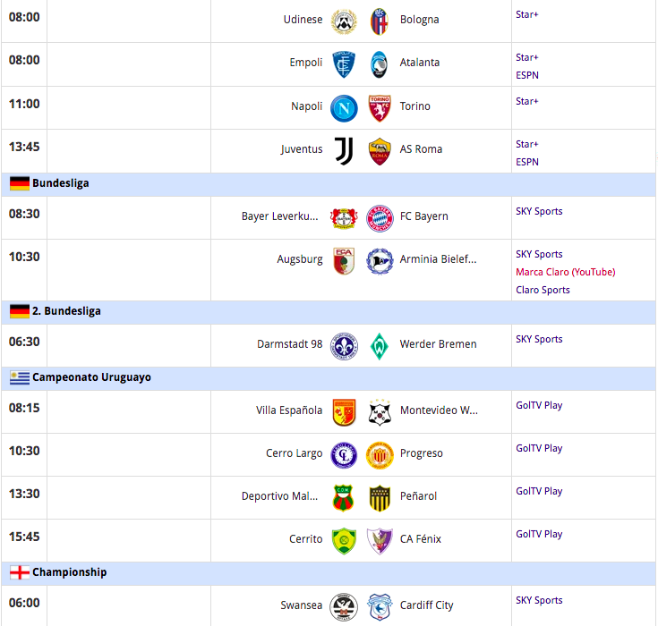658x626 pixels.
Task: Click the Campeonato Uruguayo header
Action: [x=91, y=377]
